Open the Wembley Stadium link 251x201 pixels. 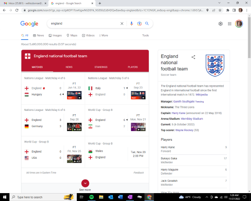(x=192, y=119)
